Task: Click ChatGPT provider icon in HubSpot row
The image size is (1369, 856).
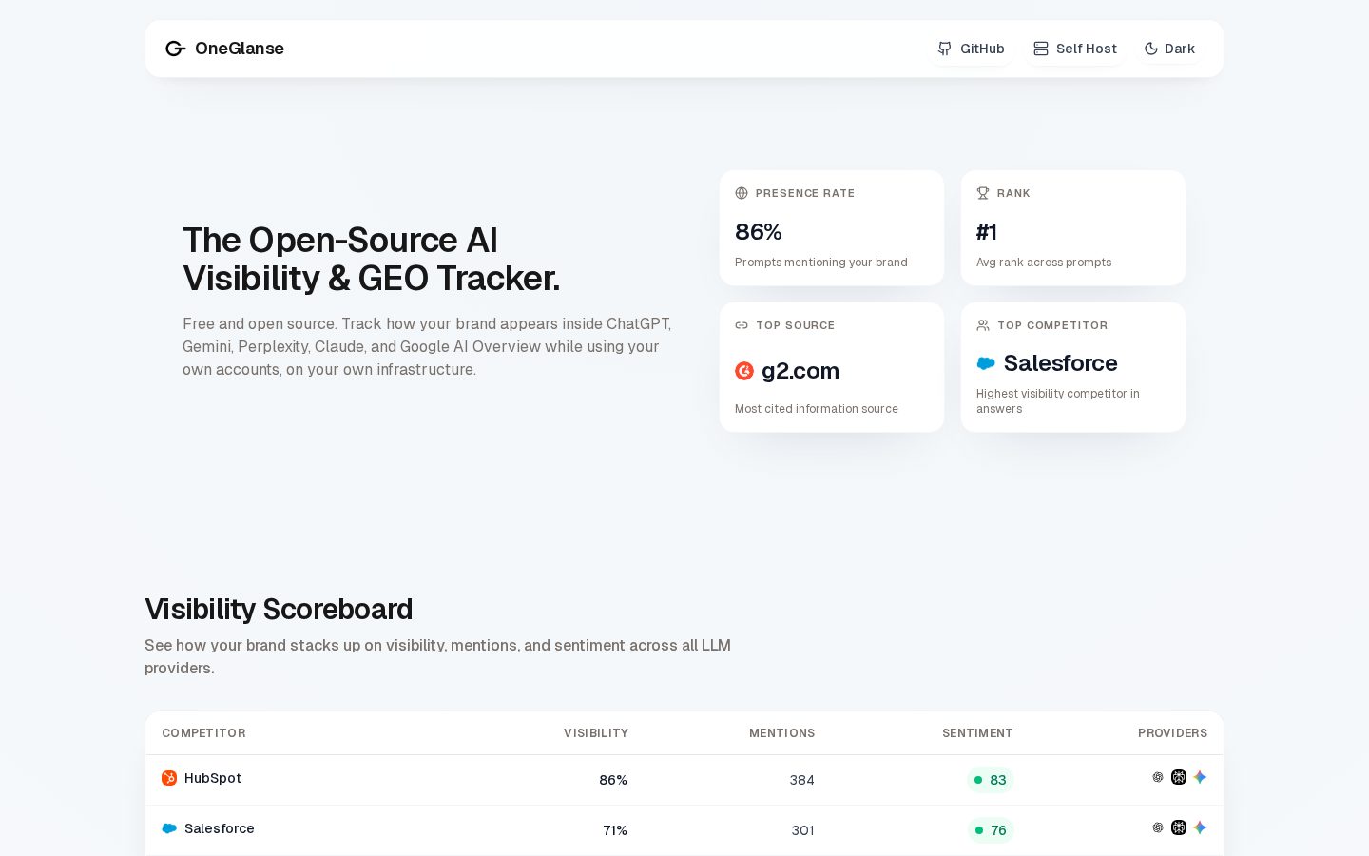Action: point(1158,777)
